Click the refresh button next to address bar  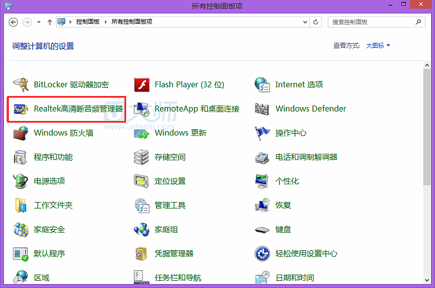tap(316, 22)
